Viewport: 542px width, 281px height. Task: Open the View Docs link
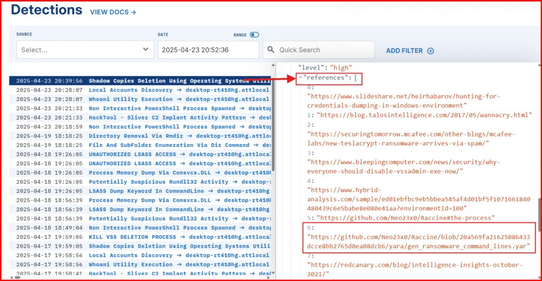click(113, 12)
